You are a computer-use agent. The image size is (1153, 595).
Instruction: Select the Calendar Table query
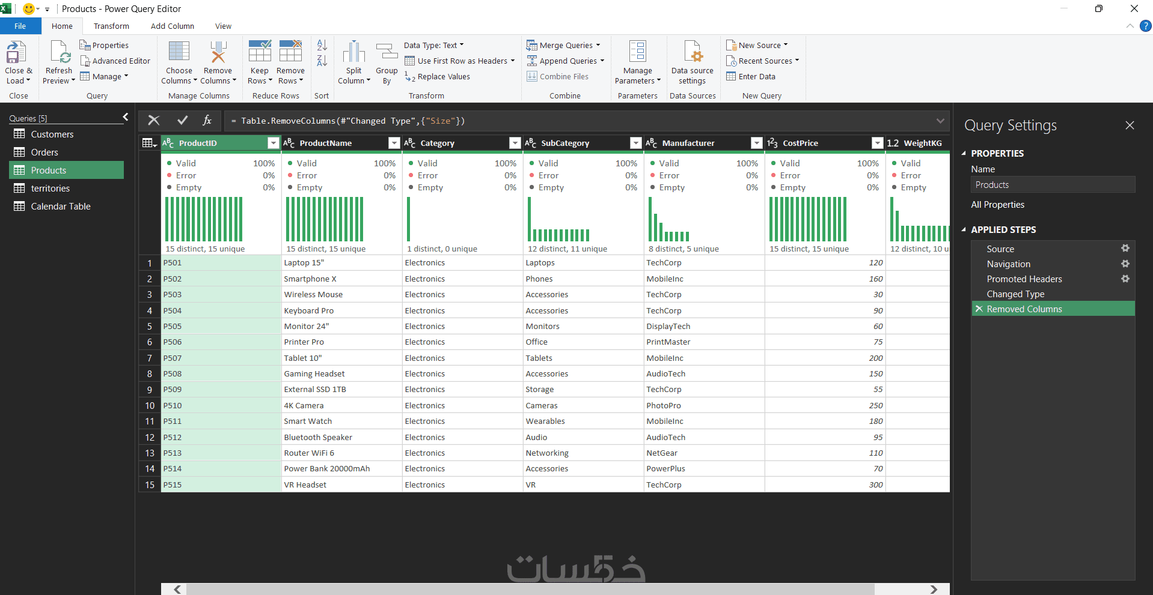coord(67,206)
